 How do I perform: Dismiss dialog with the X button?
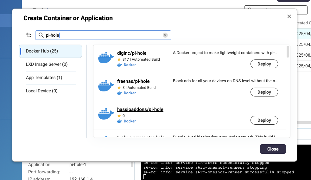(x=289, y=16)
